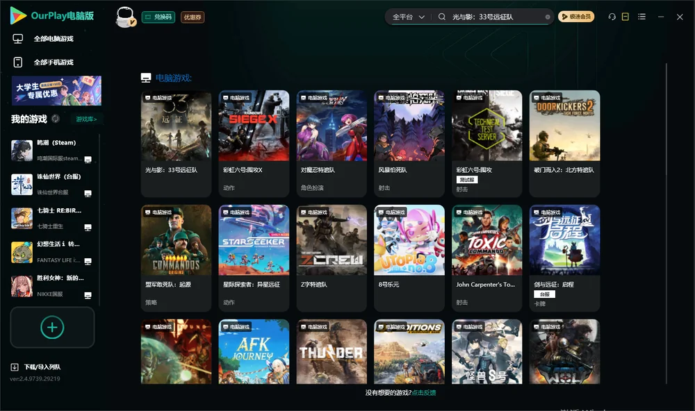Open the user avatar profile icon
695x411 pixels.
tap(125, 17)
